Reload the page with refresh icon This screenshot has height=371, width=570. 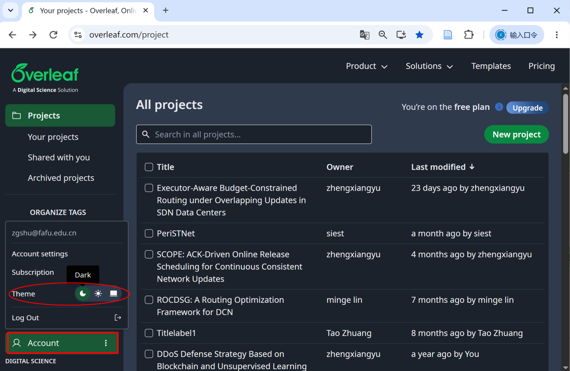[53, 35]
